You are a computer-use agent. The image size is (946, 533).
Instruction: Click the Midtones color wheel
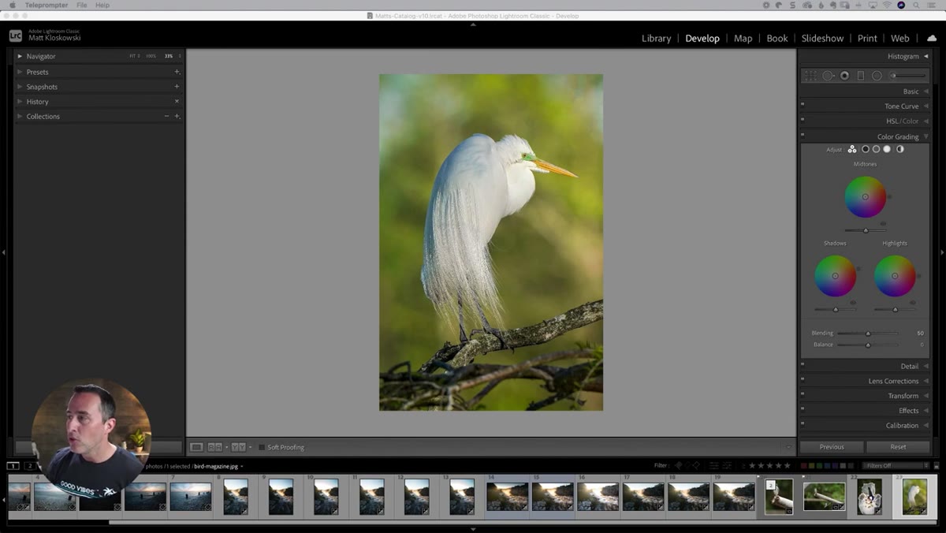[x=866, y=196]
